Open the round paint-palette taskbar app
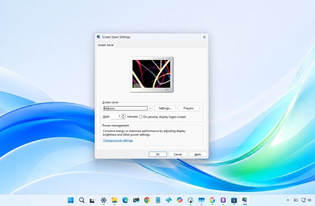This screenshot has width=315, height=206. (190, 200)
